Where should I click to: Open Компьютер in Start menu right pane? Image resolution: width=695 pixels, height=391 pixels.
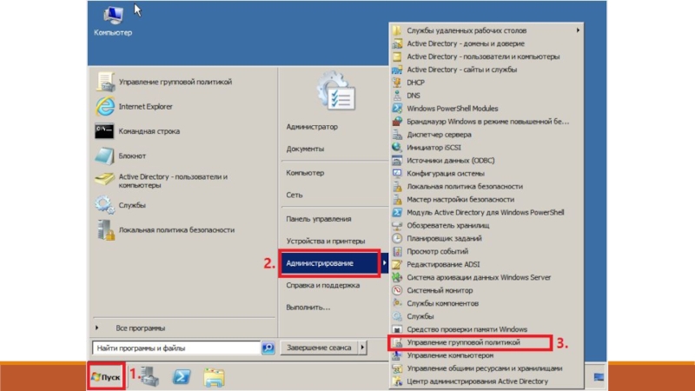305,173
